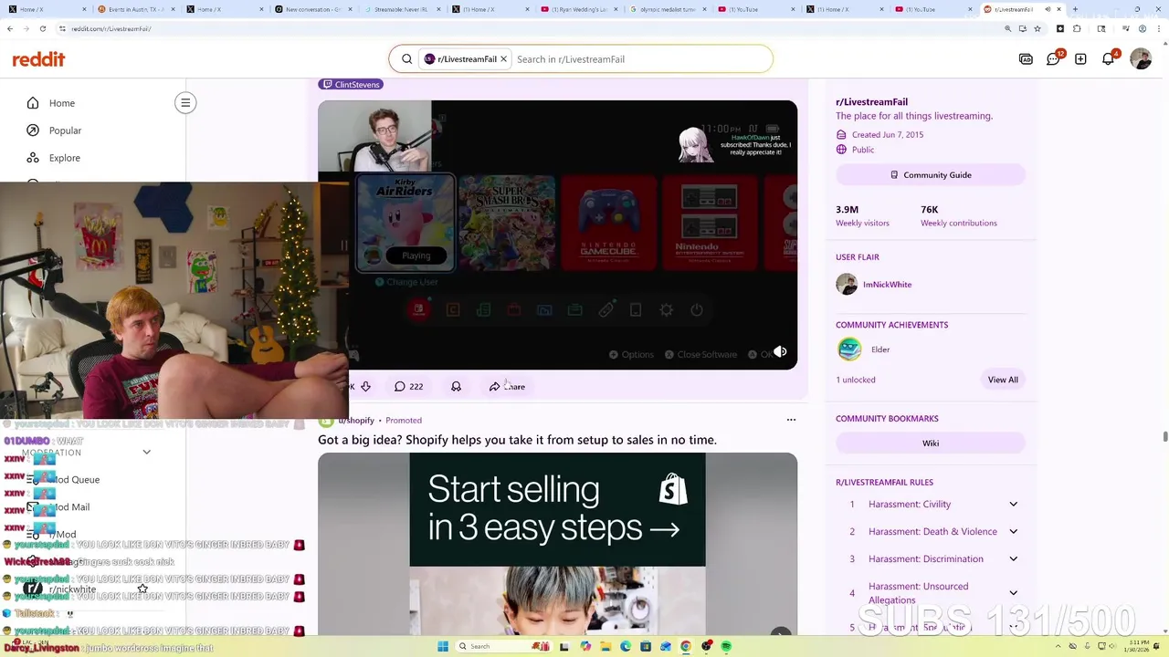Bookmark this page with the star icon

point(1037,28)
